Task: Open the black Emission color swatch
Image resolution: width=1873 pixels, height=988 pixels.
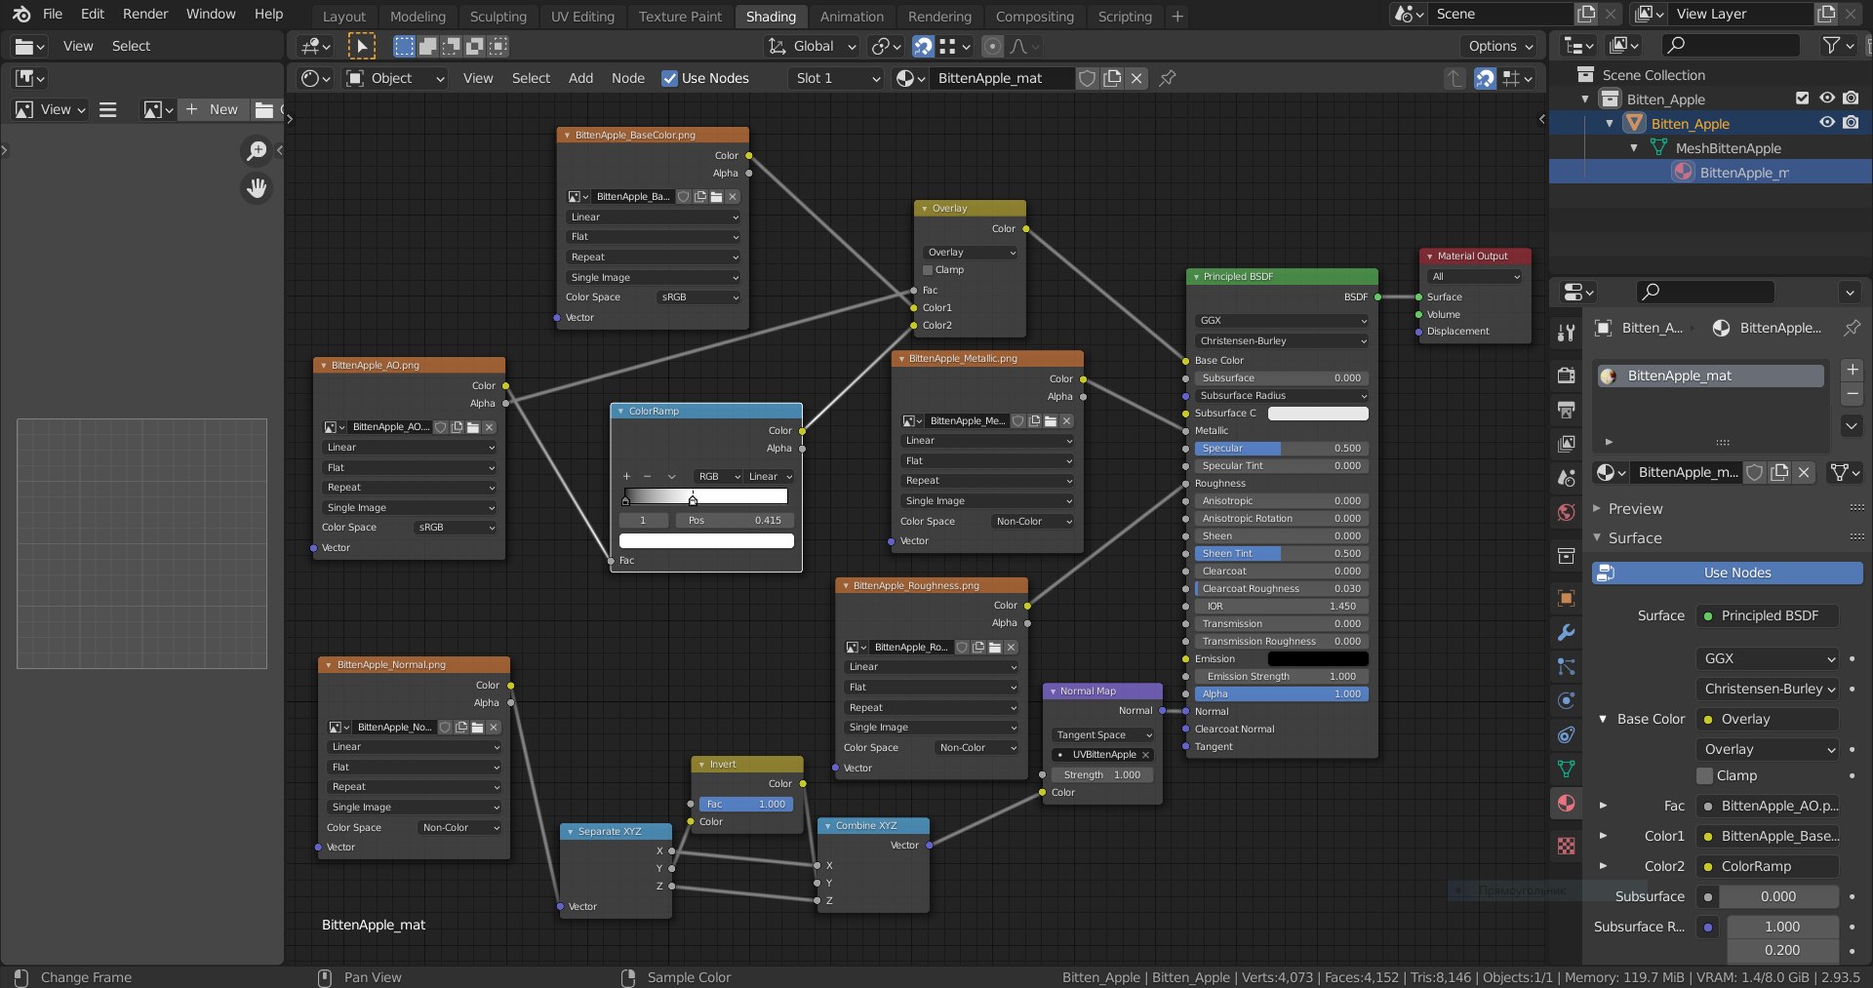Action: click(1317, 659)
